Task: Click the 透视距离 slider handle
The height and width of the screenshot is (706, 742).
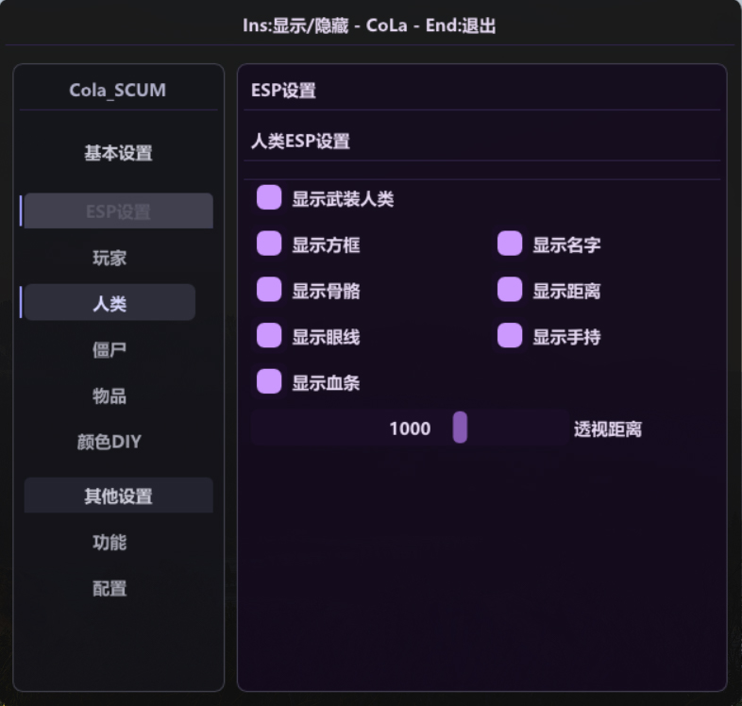Action: (460, 428)
